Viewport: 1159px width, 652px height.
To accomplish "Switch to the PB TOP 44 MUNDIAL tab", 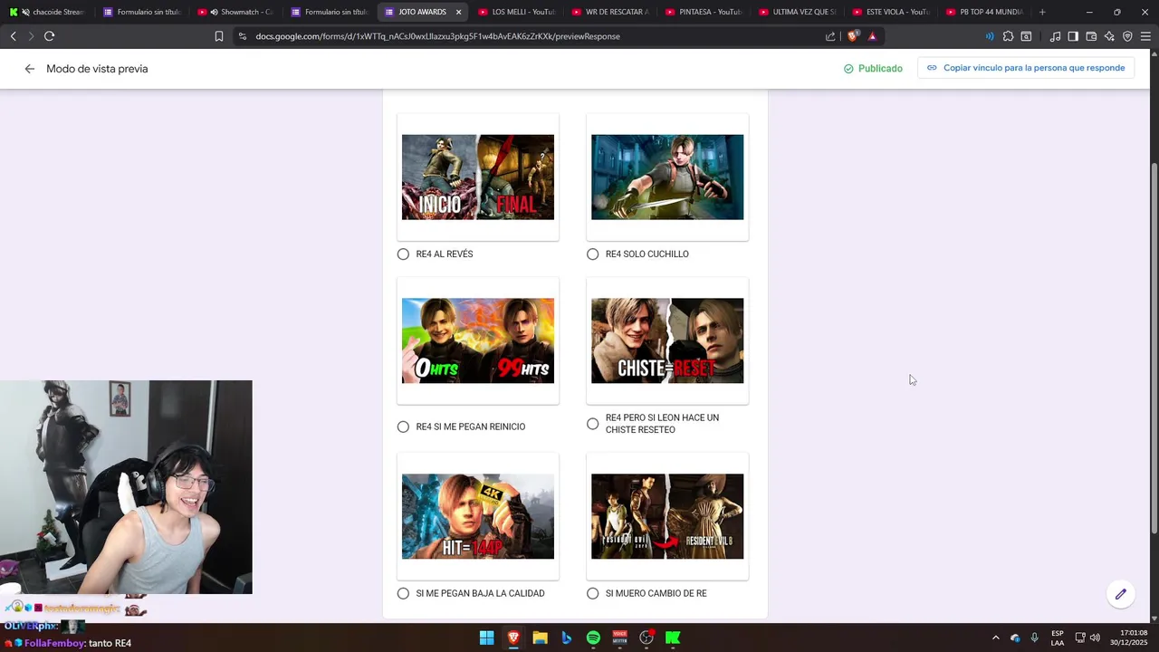I will click(x=985, y=12).
